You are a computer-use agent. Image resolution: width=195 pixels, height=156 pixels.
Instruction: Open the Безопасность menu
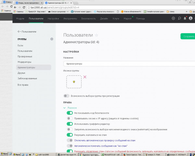pyautogui.click(x=88, y=19)
